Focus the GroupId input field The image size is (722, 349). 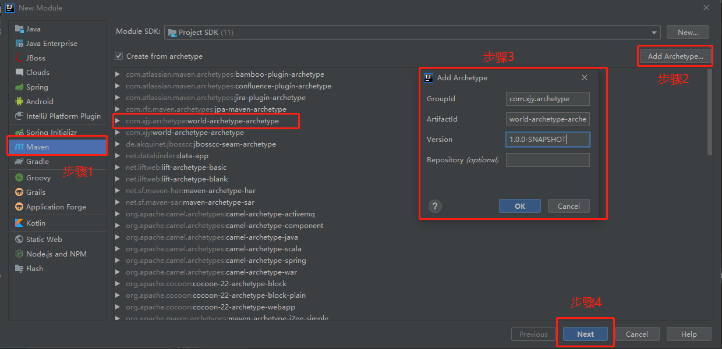[548, 99]
